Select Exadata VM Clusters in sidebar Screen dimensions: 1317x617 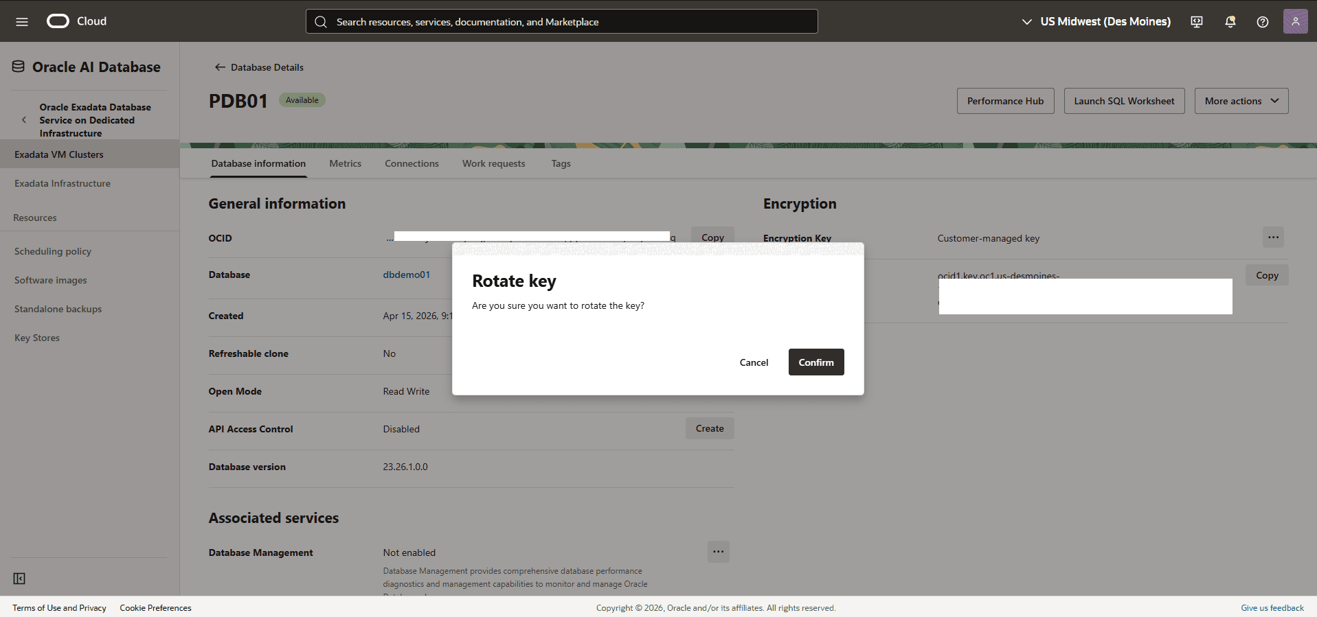pos(90,154)
